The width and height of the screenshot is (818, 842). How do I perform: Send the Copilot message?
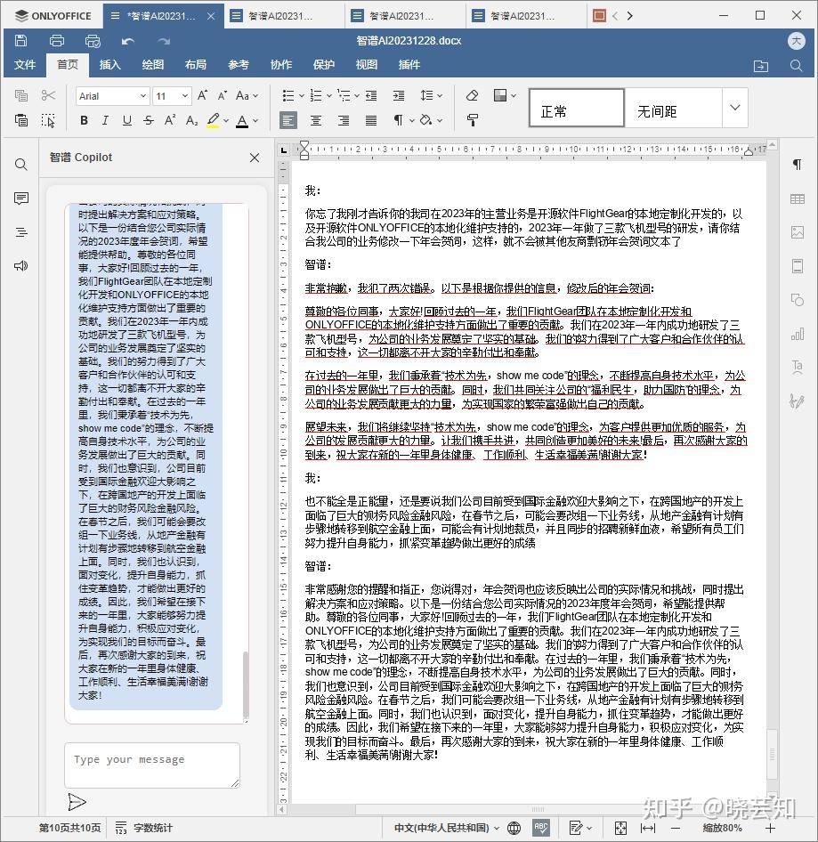click(x=77, y=802)
